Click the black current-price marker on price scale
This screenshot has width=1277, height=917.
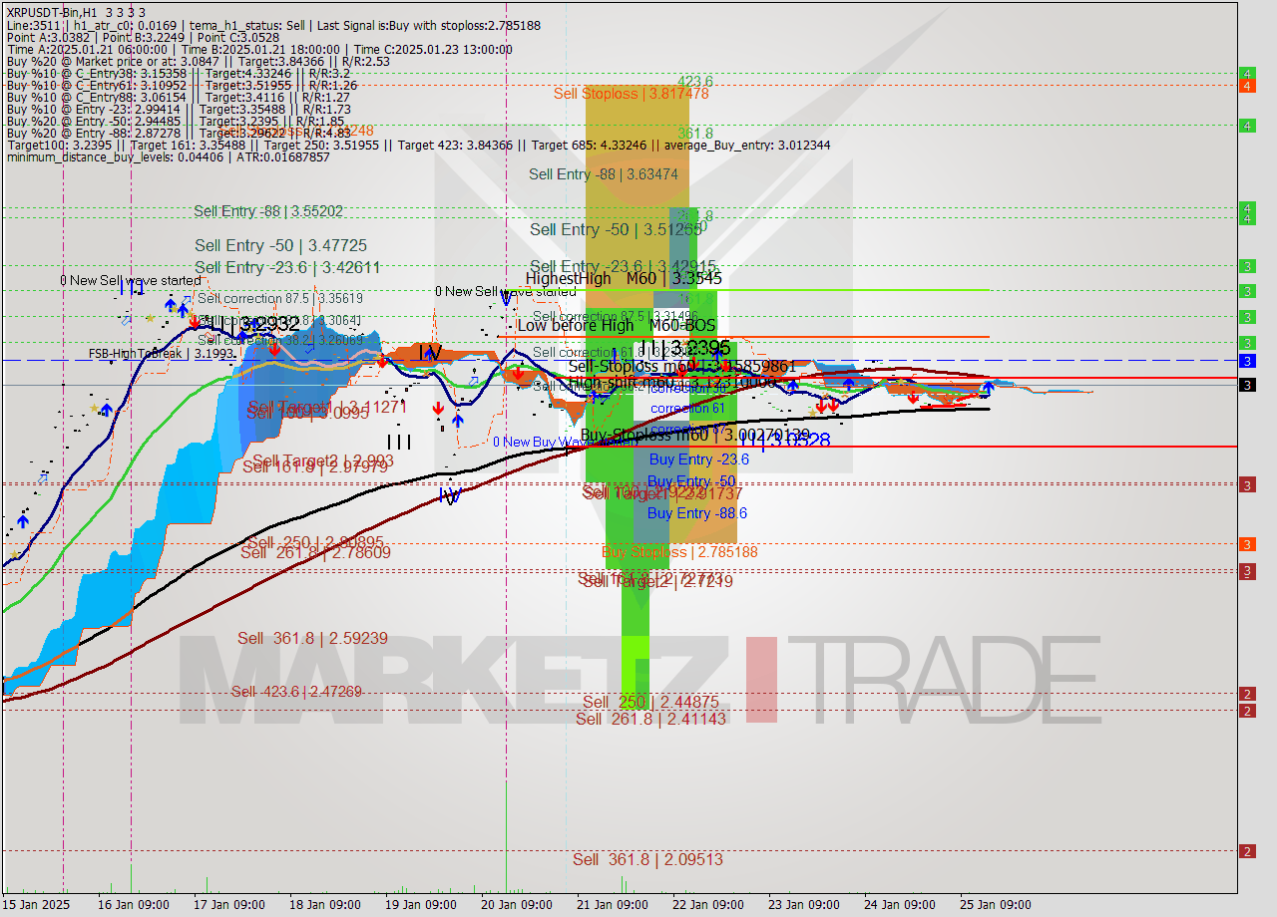[x=1247, y=385]
